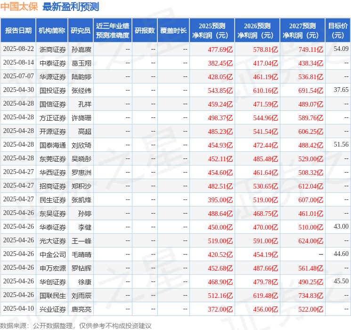This screenshot has width=351, height=330.
Task: Click the 数据来源 disclaimer text
Action: click(76, 325)
